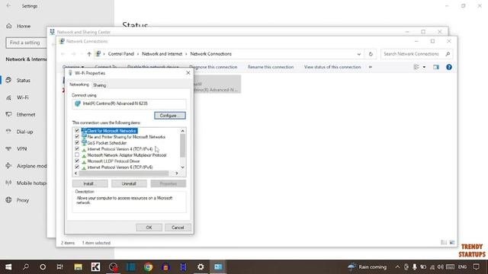Open the Help icon in Network Connections

click(x=449, y=67)
